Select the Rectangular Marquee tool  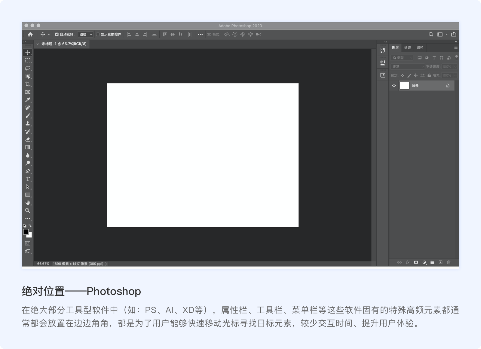pos(28,60)
